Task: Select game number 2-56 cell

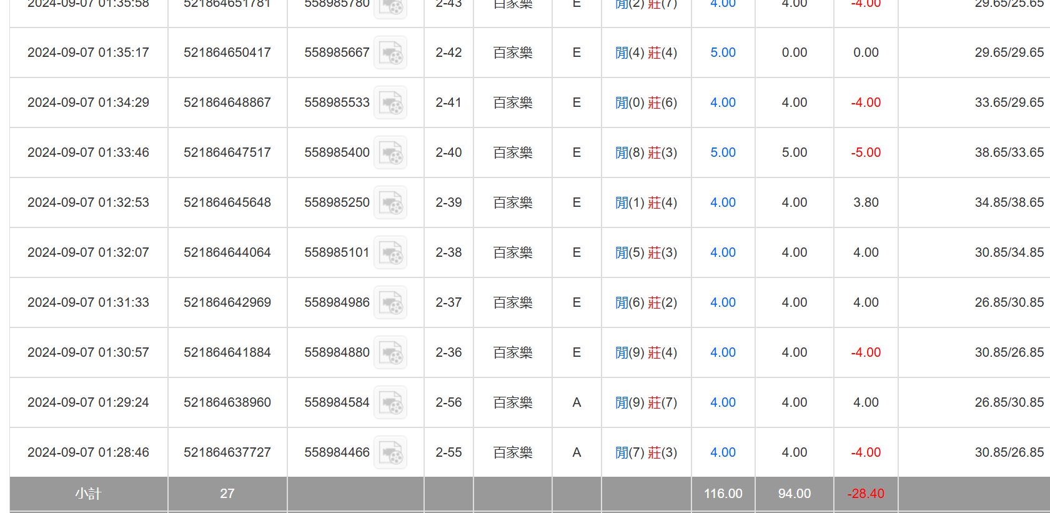Action: point(448,402)
